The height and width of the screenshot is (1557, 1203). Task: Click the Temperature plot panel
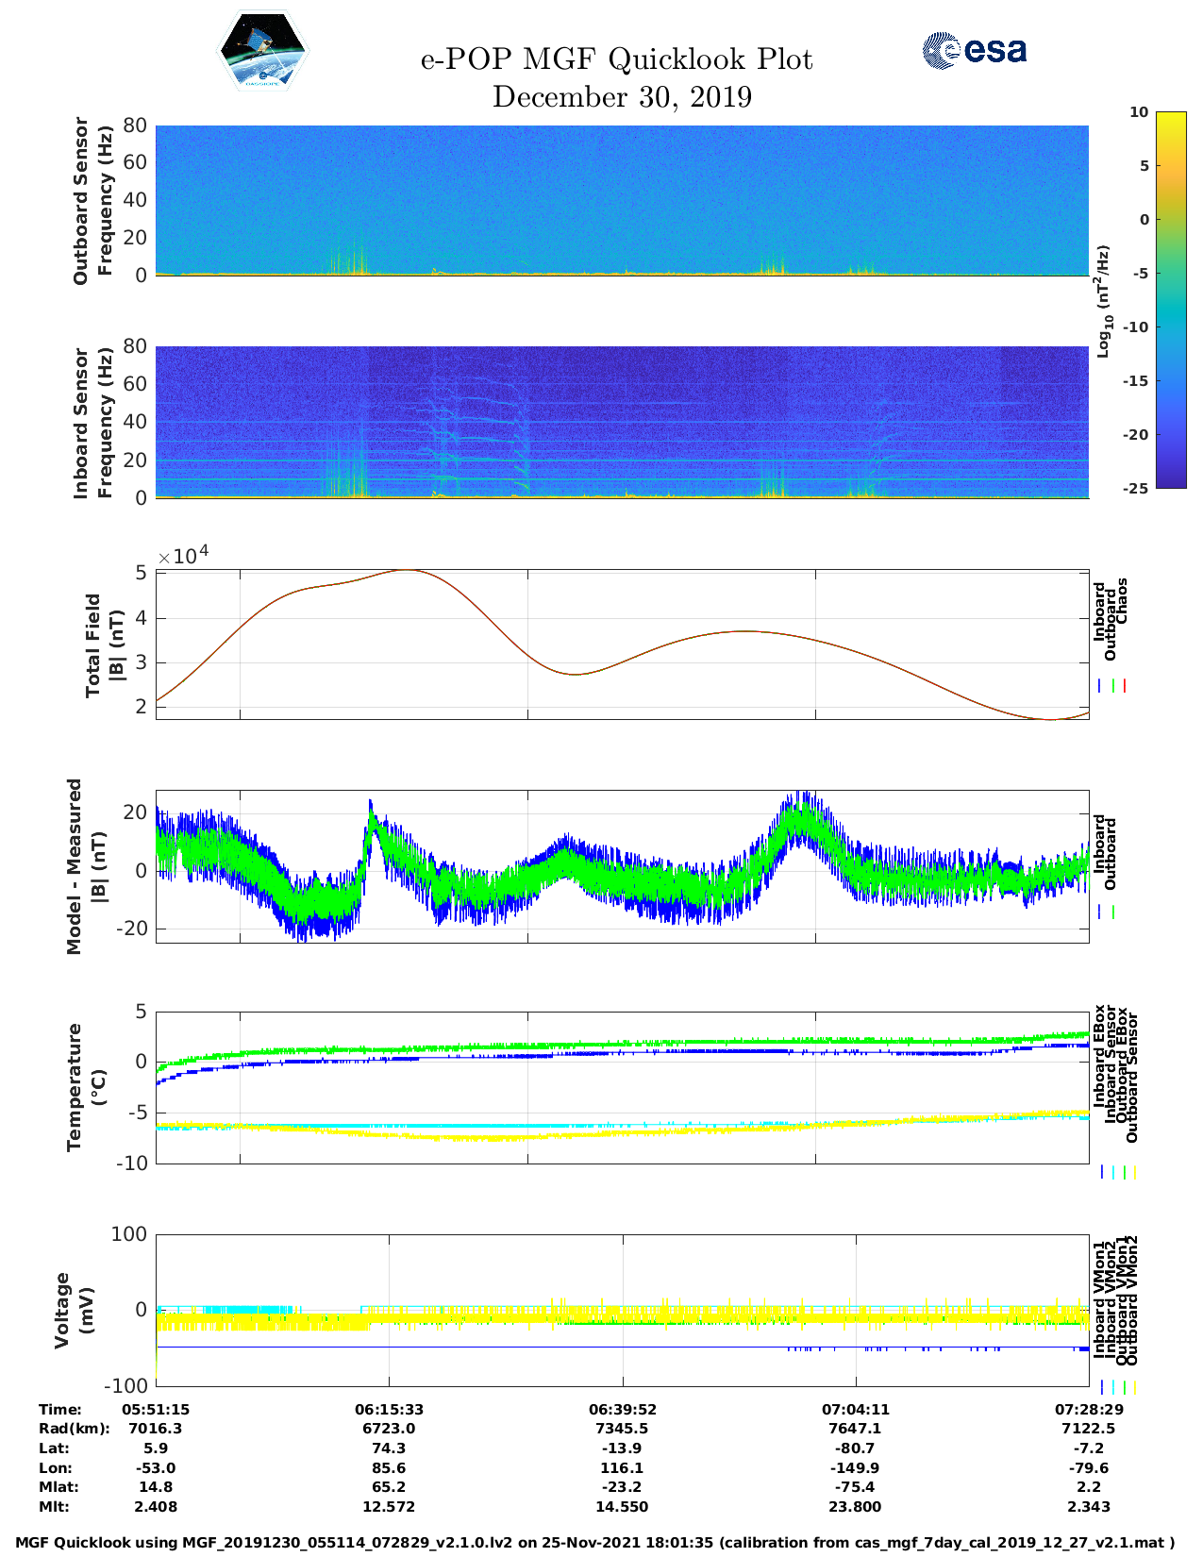click(x=622, y=1087)
